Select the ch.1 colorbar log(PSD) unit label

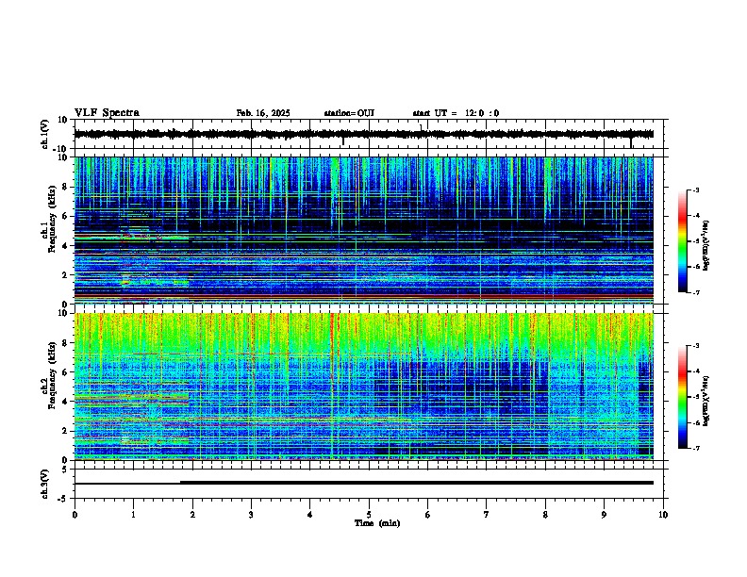[705, 245]
